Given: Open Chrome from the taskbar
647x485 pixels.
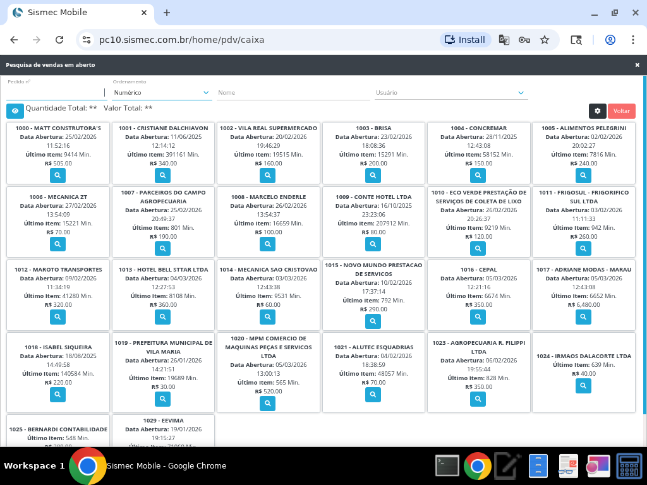Looking at the screenshot, I should click(x=477, y=466).
